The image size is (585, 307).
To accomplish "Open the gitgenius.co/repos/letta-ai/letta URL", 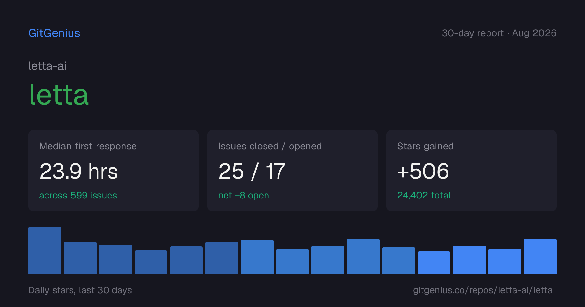I will [483, 290].
